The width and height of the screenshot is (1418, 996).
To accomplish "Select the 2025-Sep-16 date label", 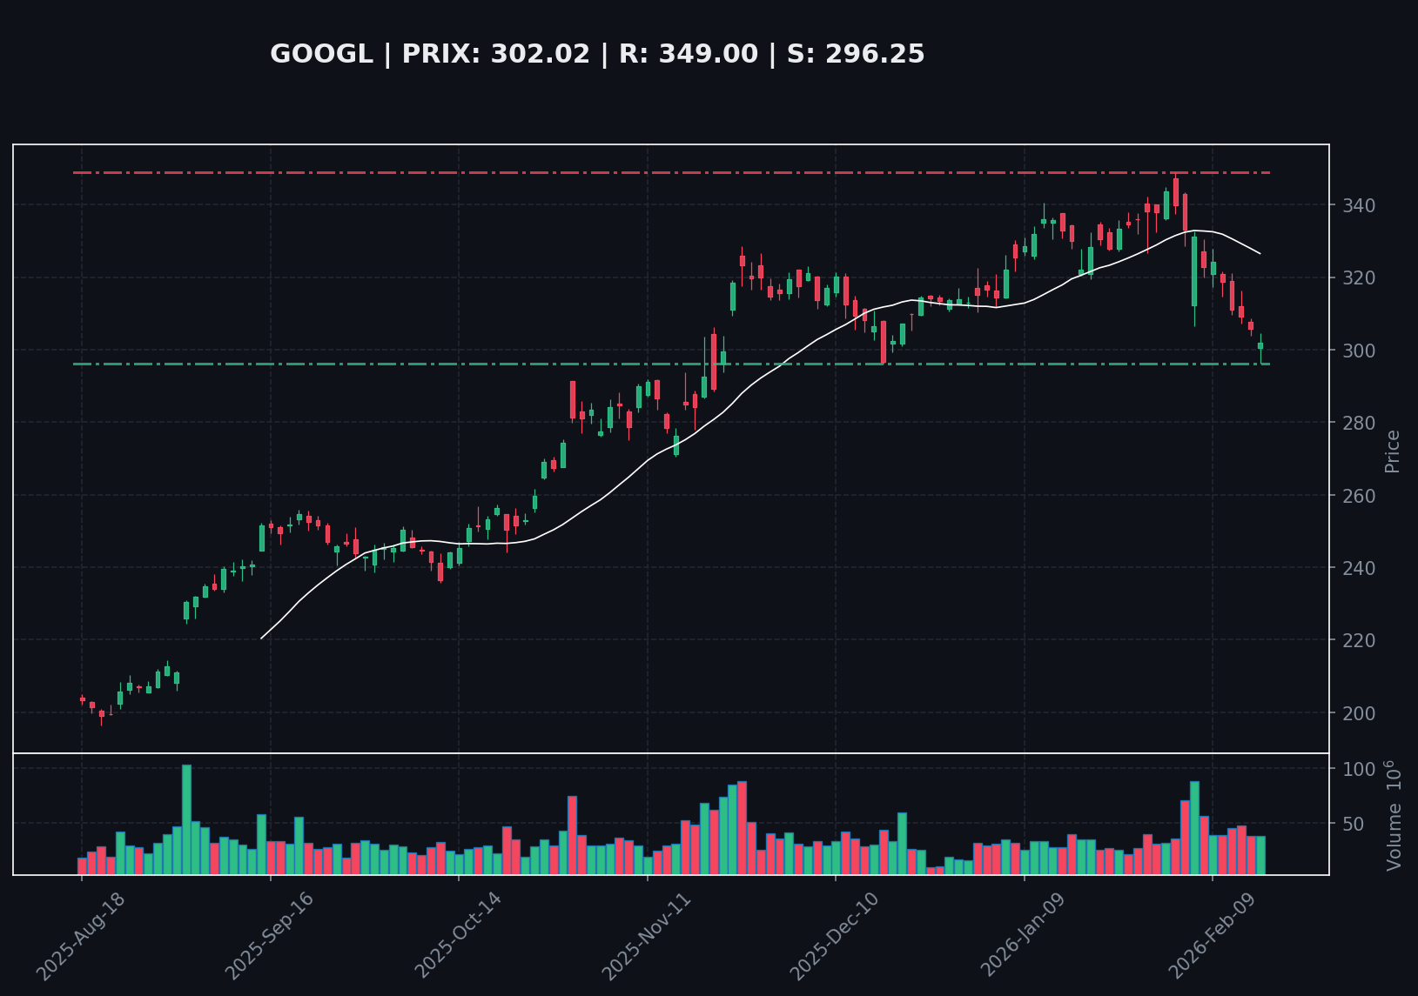I will (x=269, y=935).
